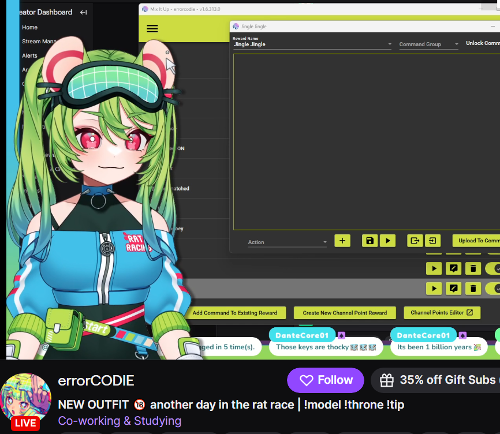
Task: Click the Upload To Community button
Action: tap(476, 241)
